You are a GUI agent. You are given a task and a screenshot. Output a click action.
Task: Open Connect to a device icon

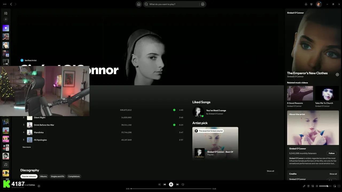(x=313, y=186)
